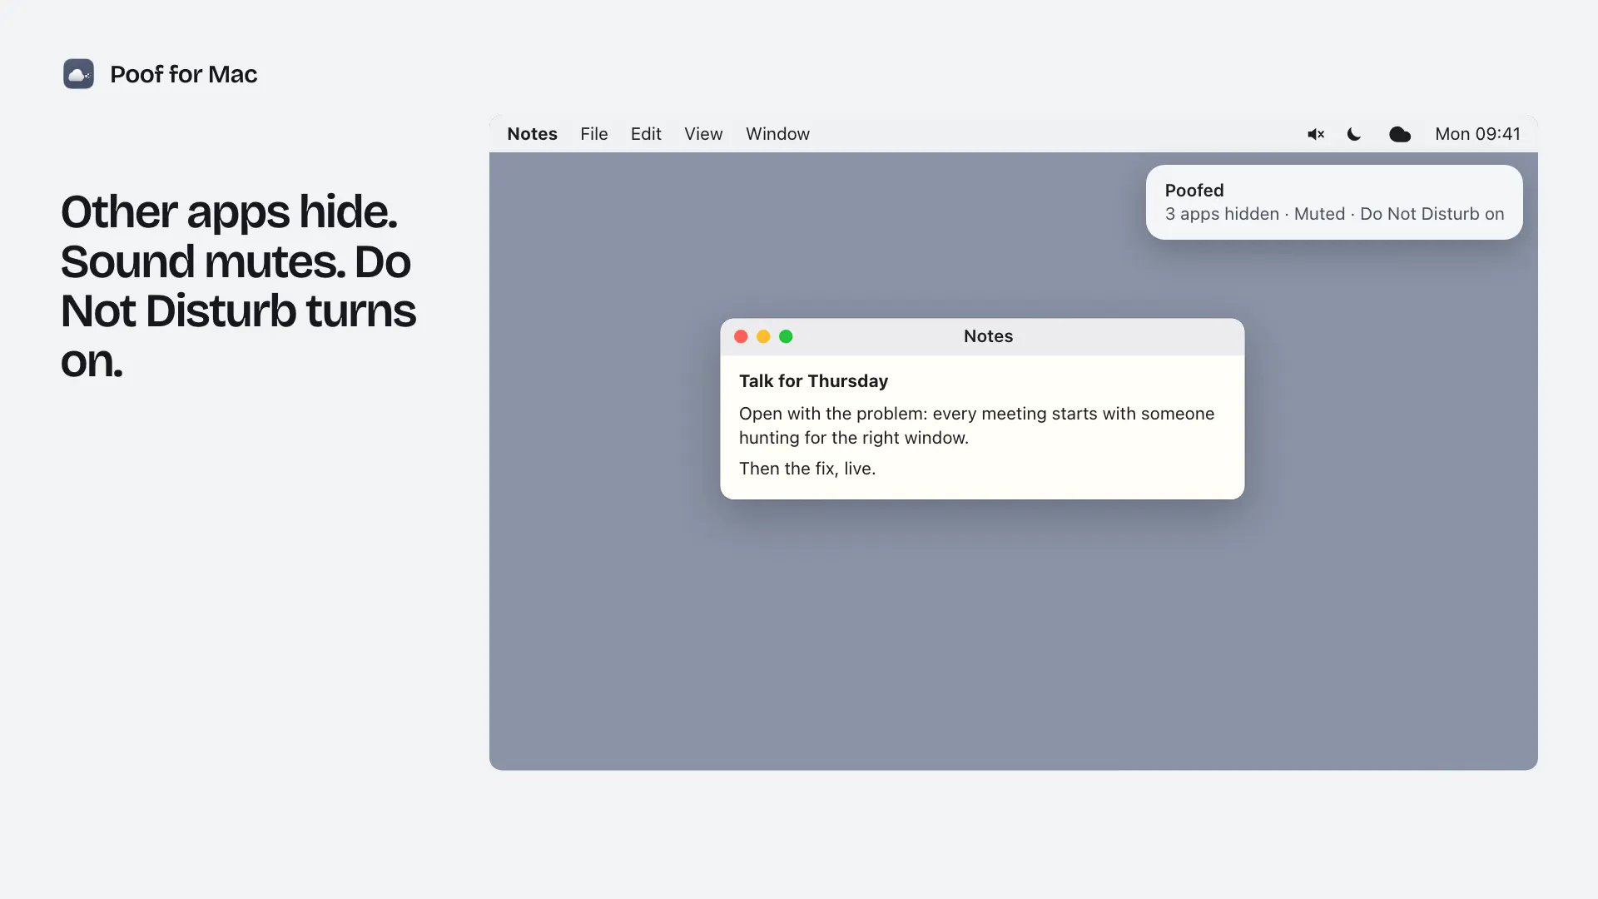Click the Poof app logo icon
Viewport: 1598px width, 899px height.
78,74
